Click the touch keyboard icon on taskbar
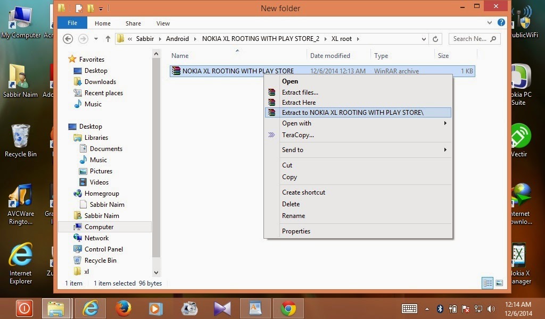Viewport: 545px width, 319px height. pyautogui.click(x=409, y=308)
